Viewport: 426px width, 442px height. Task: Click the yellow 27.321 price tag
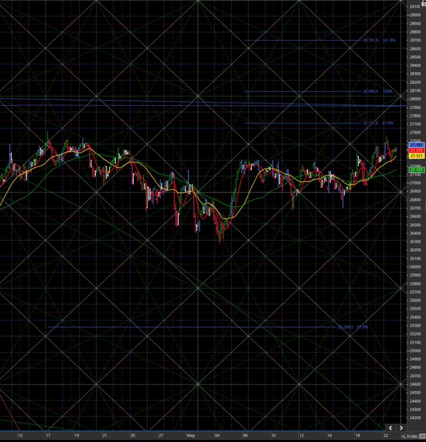417,155
